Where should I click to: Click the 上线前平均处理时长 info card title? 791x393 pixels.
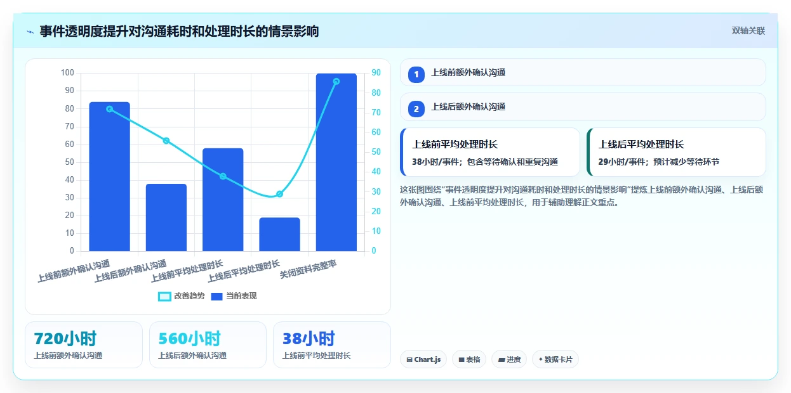(455, 145)
